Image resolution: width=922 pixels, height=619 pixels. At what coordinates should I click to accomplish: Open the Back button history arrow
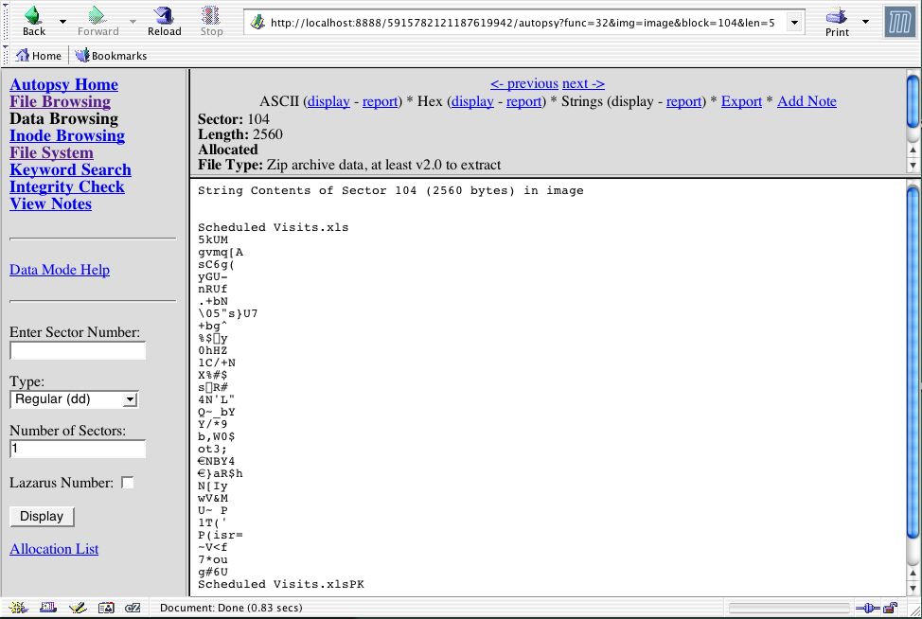click(63, 21)
